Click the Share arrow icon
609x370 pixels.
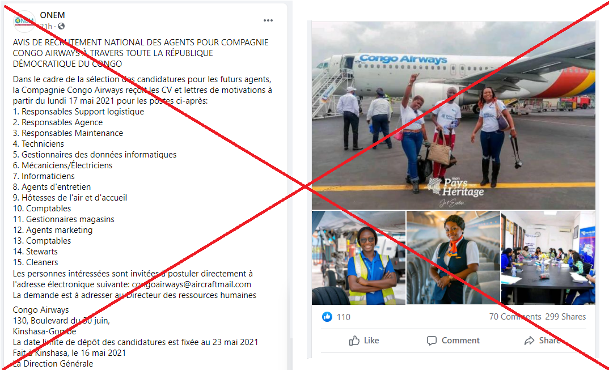pyautogui.click(x=529, y=341)
